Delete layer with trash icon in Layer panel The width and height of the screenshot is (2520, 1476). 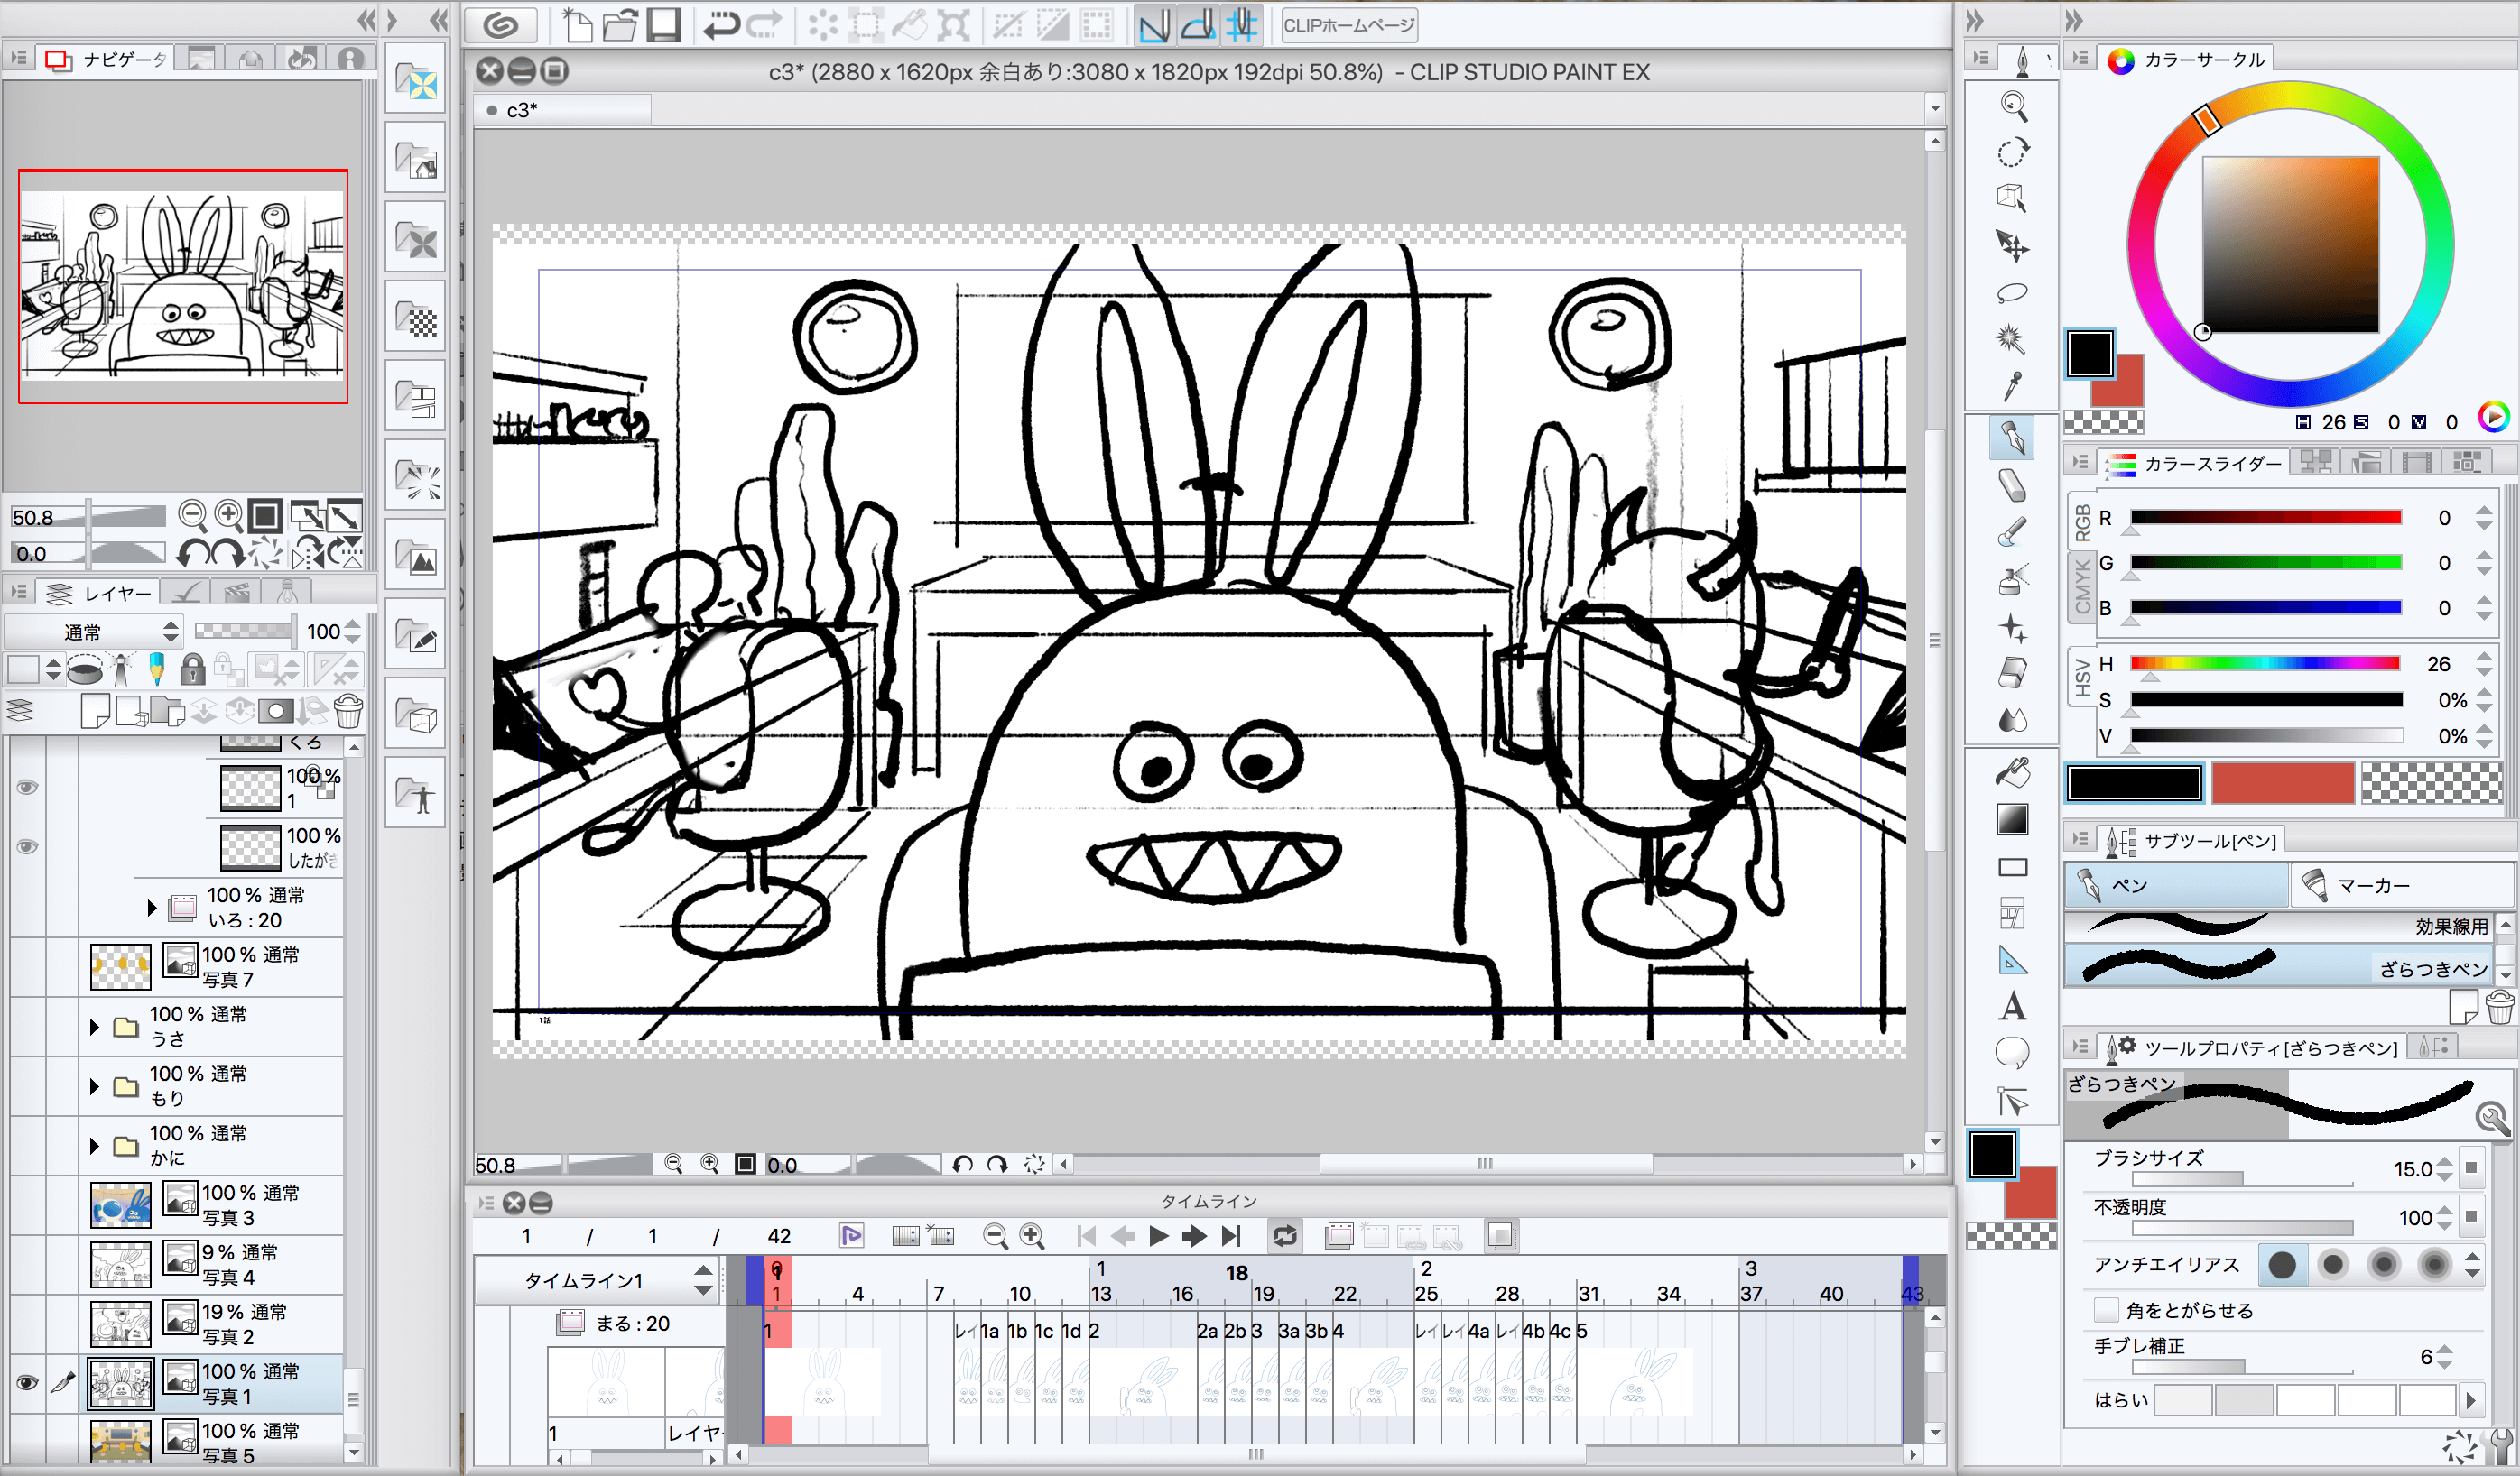click(348, 712)
